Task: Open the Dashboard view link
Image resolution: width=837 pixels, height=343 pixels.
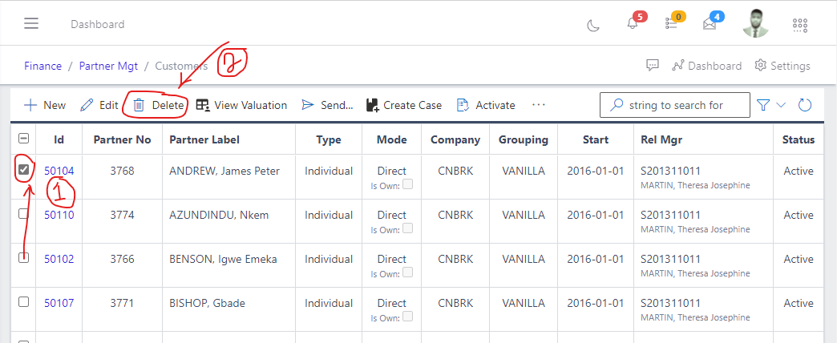Action: pyautogui.click(x=707, y=66)
